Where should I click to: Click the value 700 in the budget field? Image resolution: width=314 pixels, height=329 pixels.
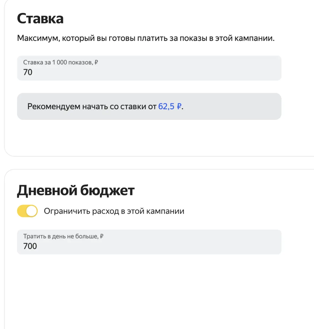[x=30, y=246]
